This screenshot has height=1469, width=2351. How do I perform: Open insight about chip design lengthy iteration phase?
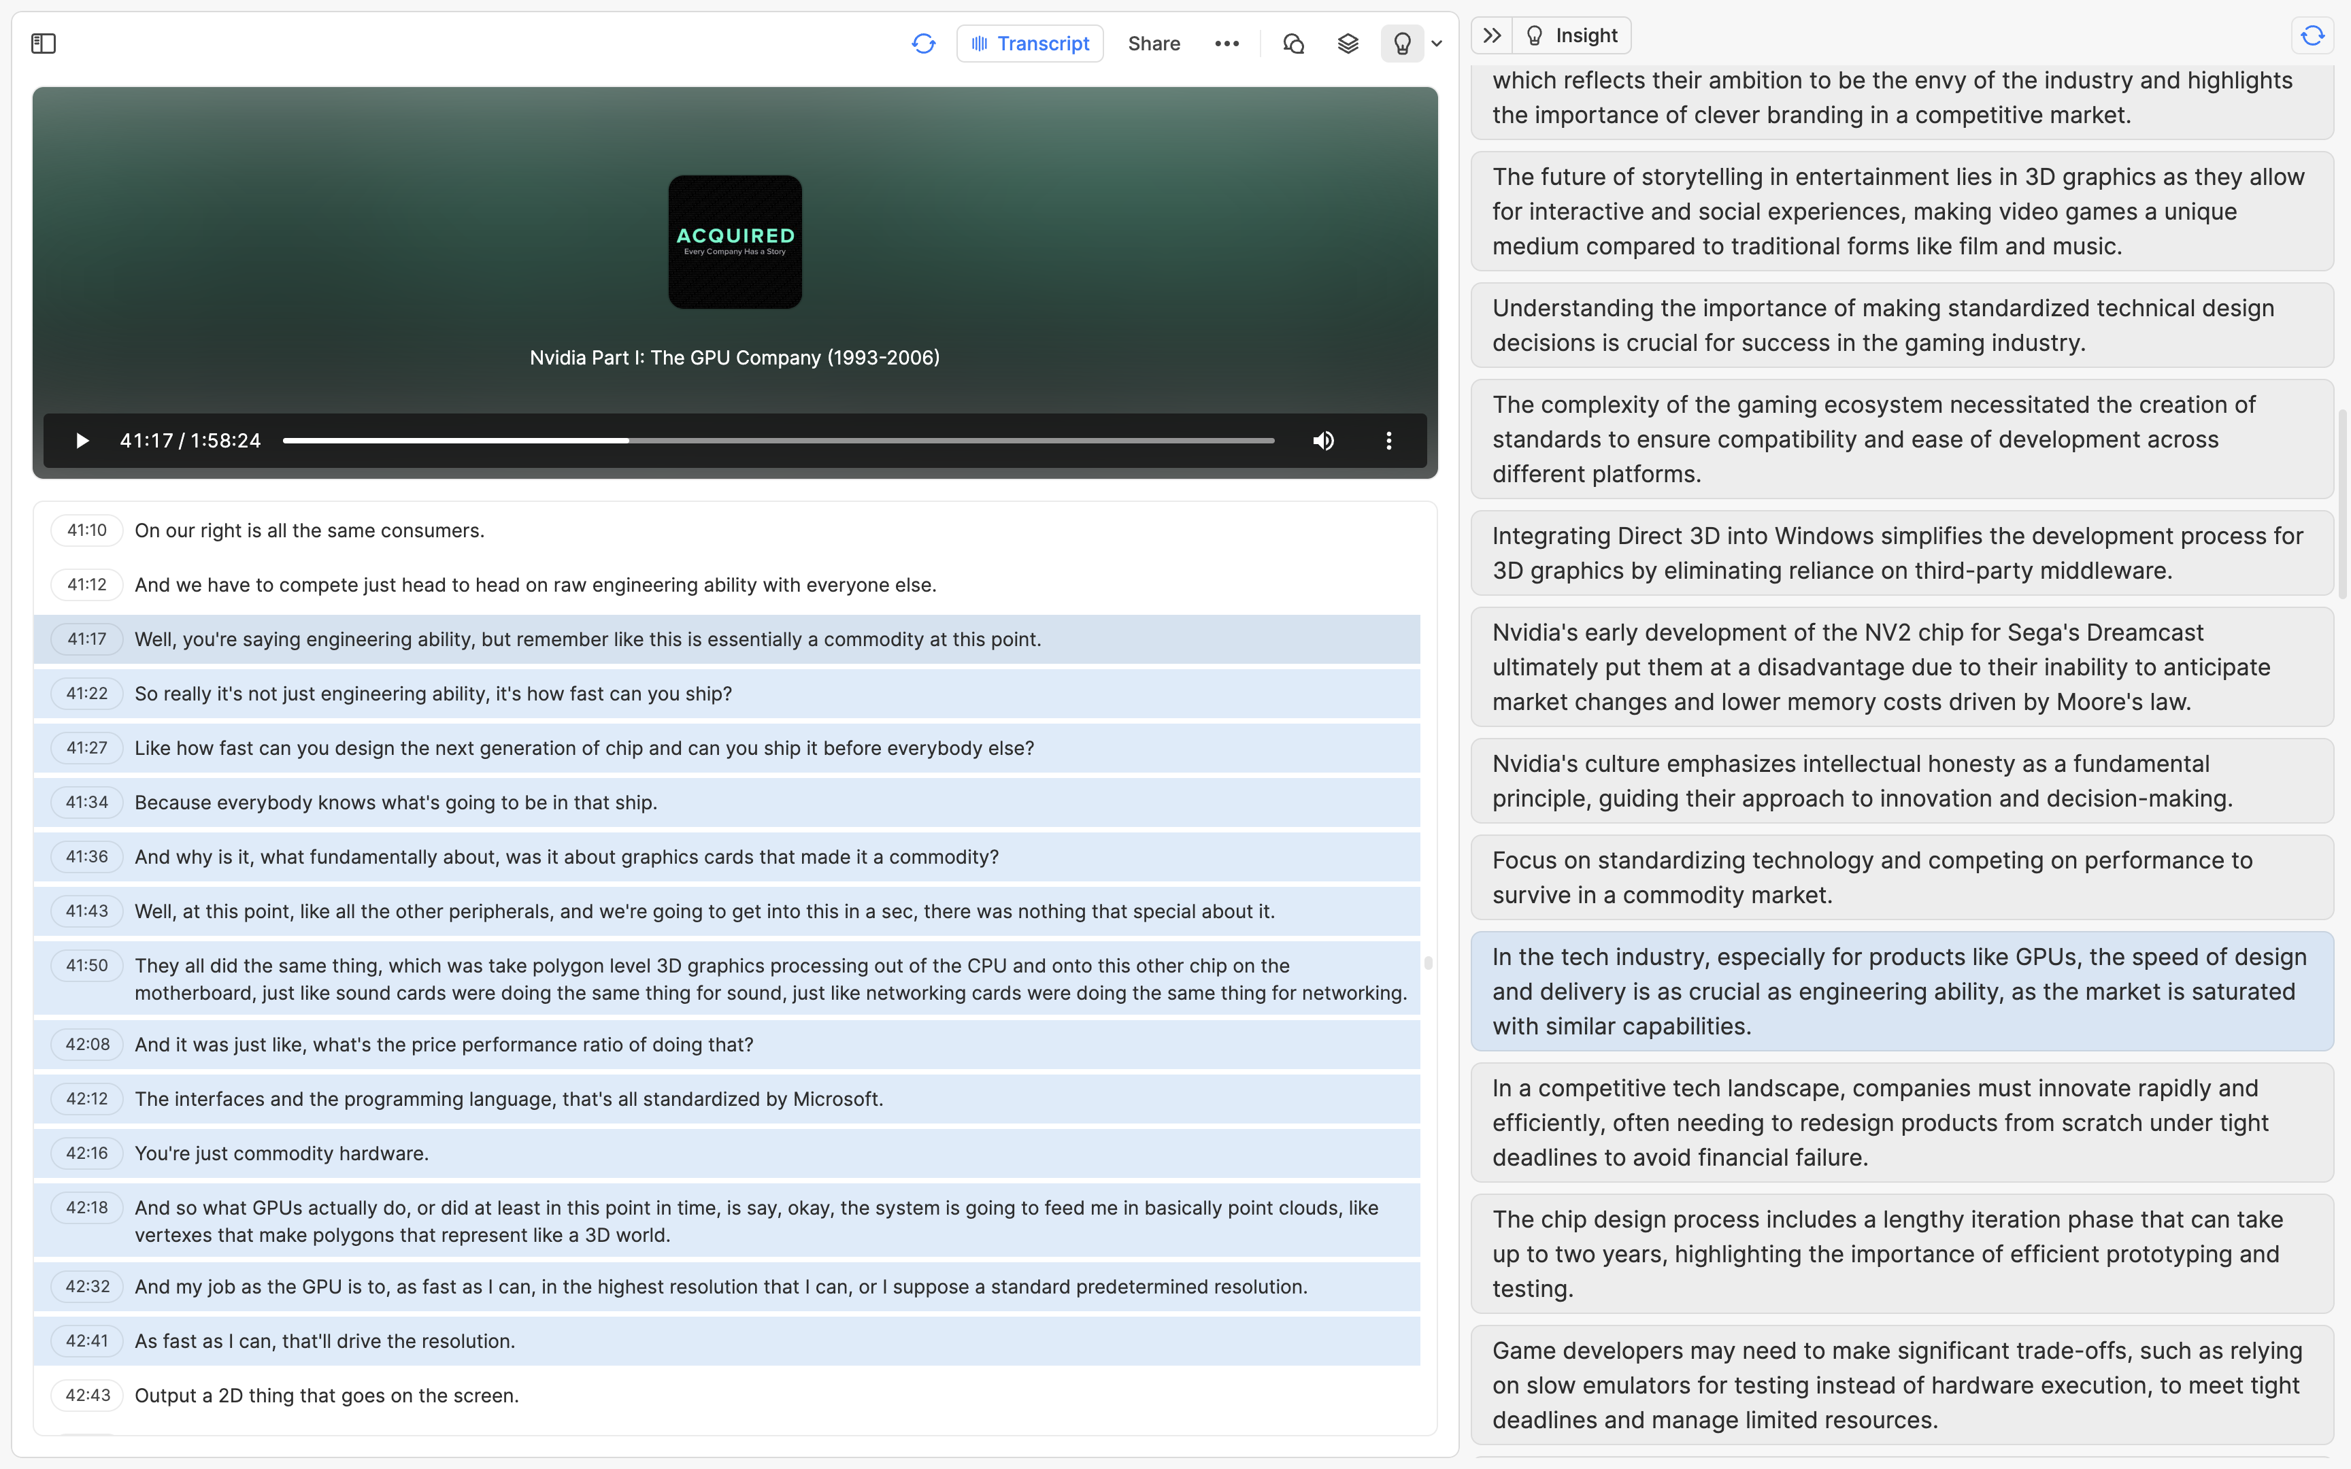click(x=1901, y=1253)
